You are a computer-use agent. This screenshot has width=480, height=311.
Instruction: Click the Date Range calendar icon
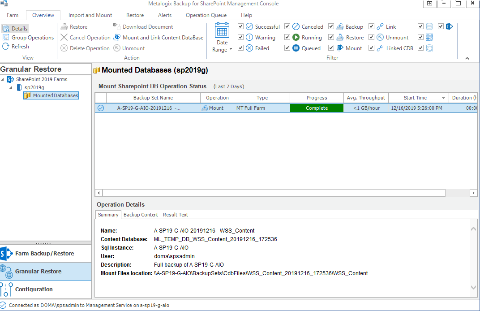pos(222,30)
